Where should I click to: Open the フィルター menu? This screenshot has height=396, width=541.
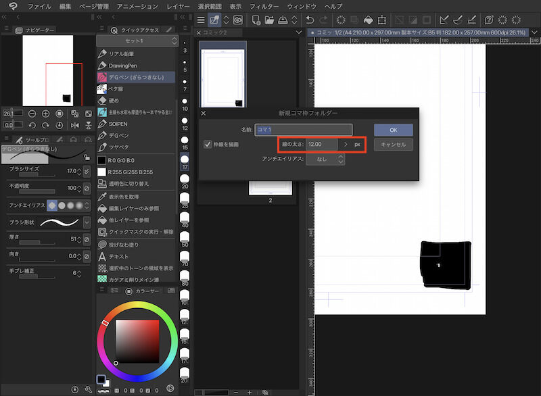point(264,6)
